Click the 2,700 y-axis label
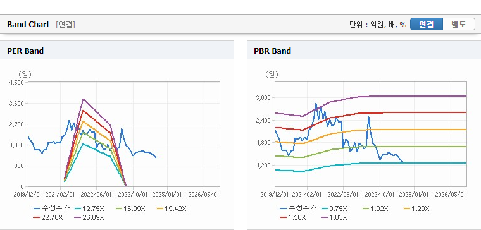 (17, 124)
